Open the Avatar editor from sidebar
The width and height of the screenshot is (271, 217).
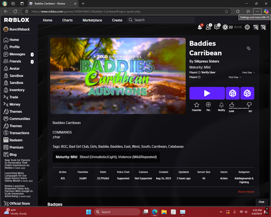[x=11, y=68]
